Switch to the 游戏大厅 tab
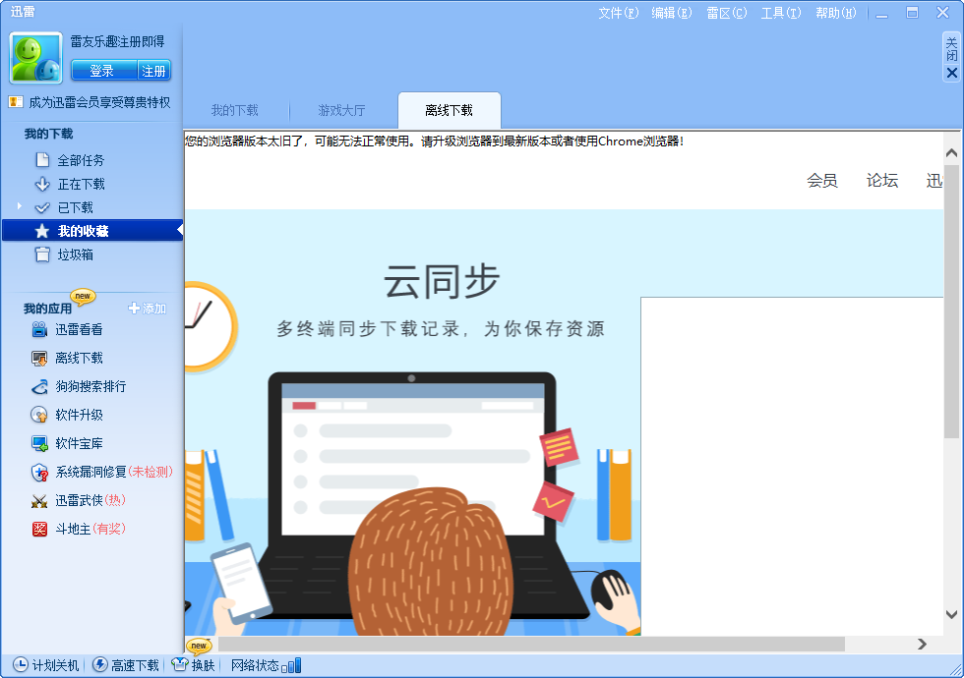The height and width of the screenshot is (678, 964). click(x=342, y=110)
